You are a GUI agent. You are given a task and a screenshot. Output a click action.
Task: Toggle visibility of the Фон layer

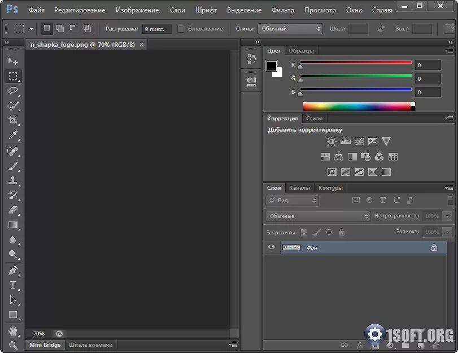coord(271,247)
